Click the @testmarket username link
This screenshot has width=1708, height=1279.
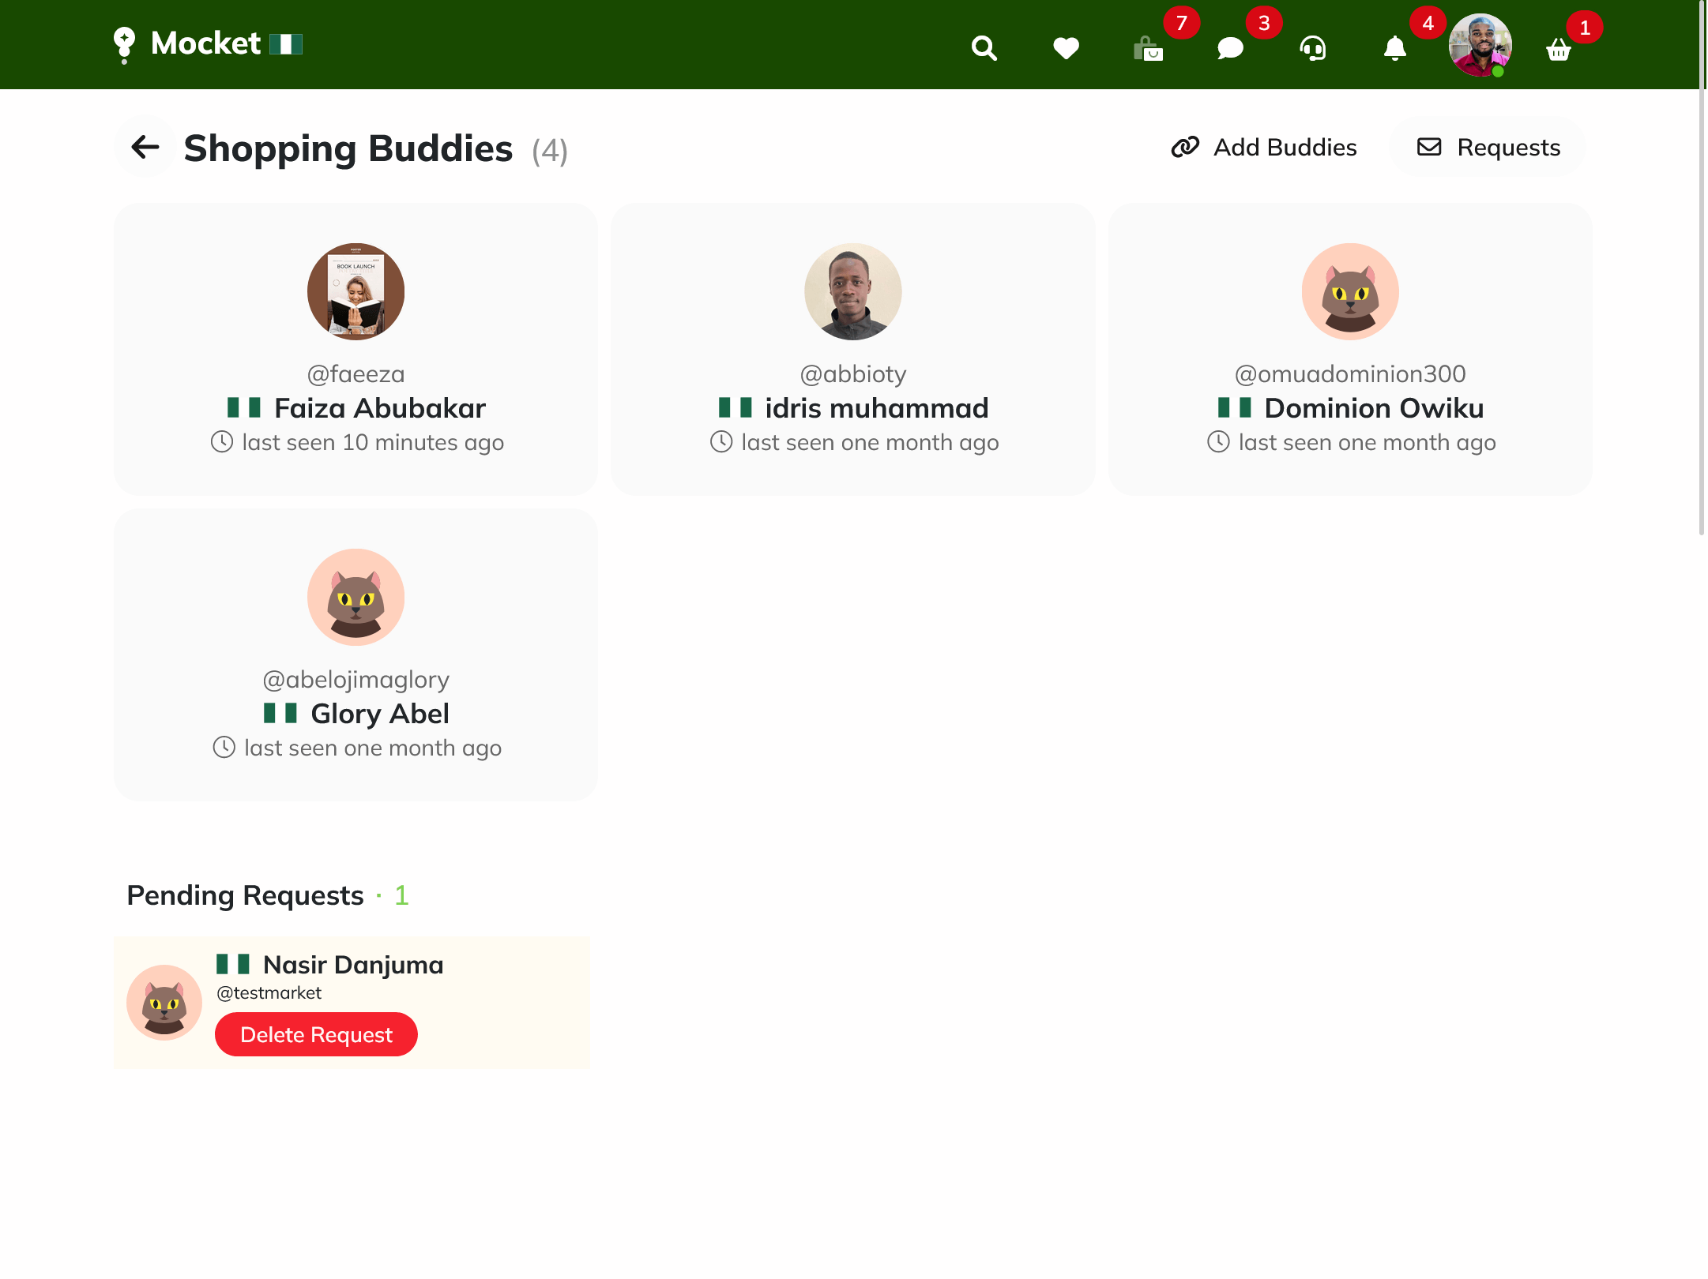point(268,992)
